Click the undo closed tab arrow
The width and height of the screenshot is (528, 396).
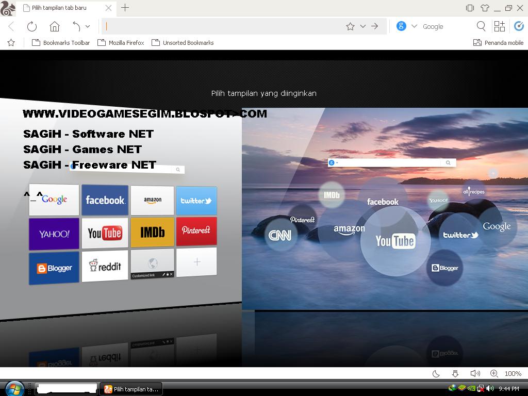pyautogui.click(x=76, y=26)
